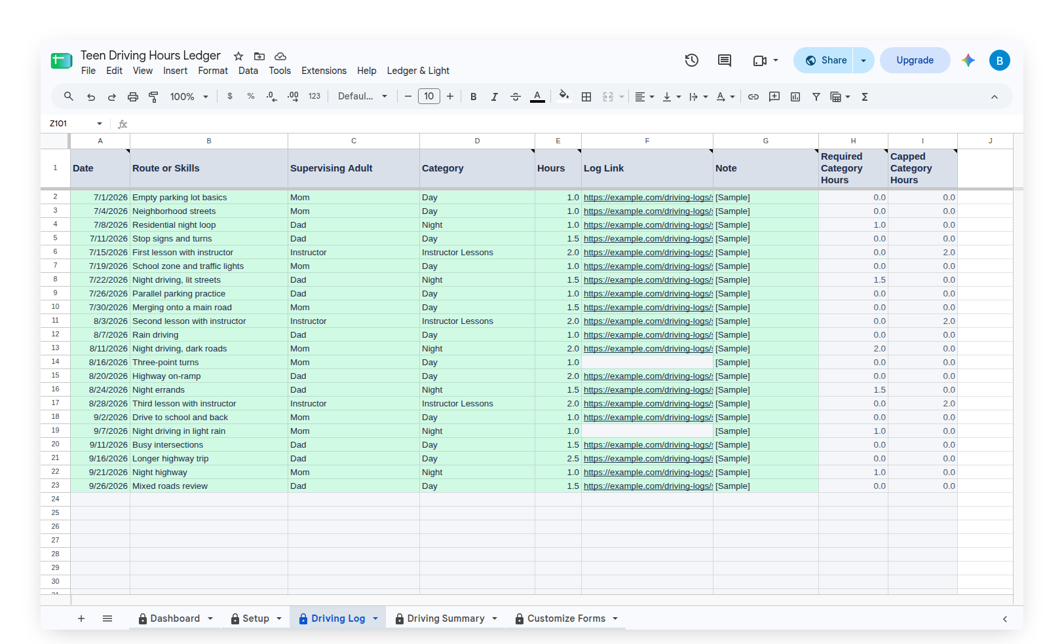Open the vertical align dropdown

[x=672, y=97]
